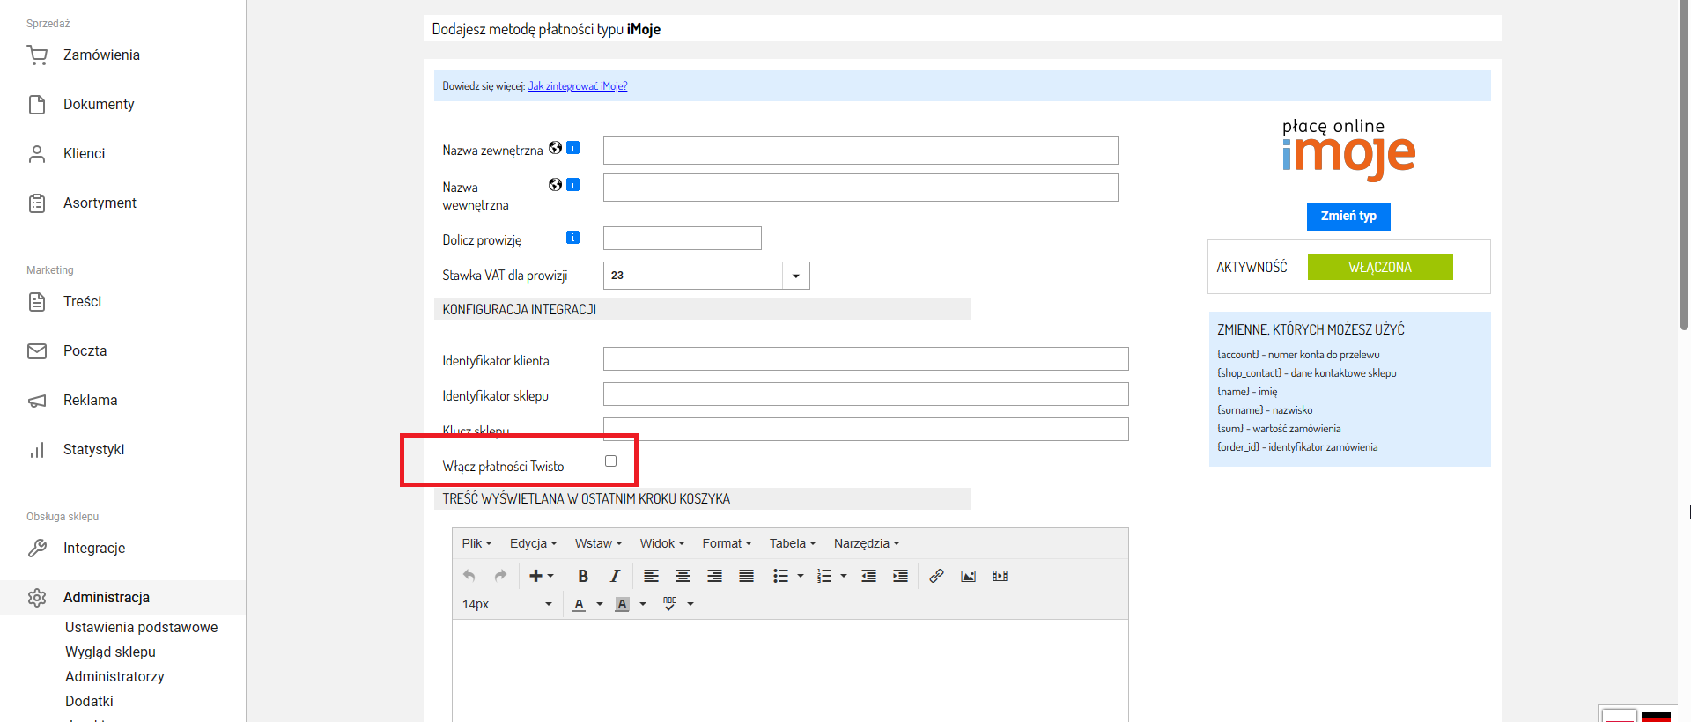Open the Stawka VAT dla prowizji dropdown

(796, 276)
